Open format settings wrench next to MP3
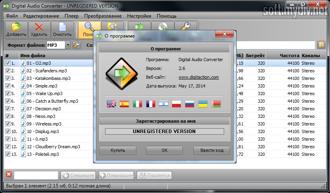The image size is (330, 193). 77,45
